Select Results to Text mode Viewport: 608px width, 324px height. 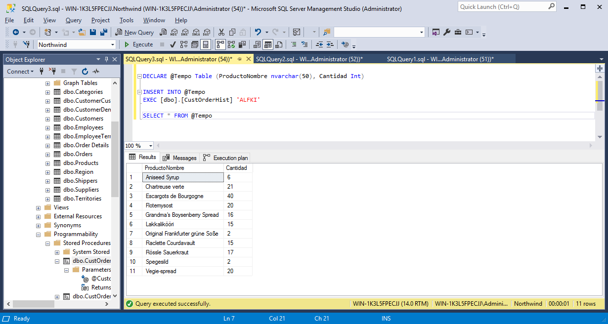[257, 44]
